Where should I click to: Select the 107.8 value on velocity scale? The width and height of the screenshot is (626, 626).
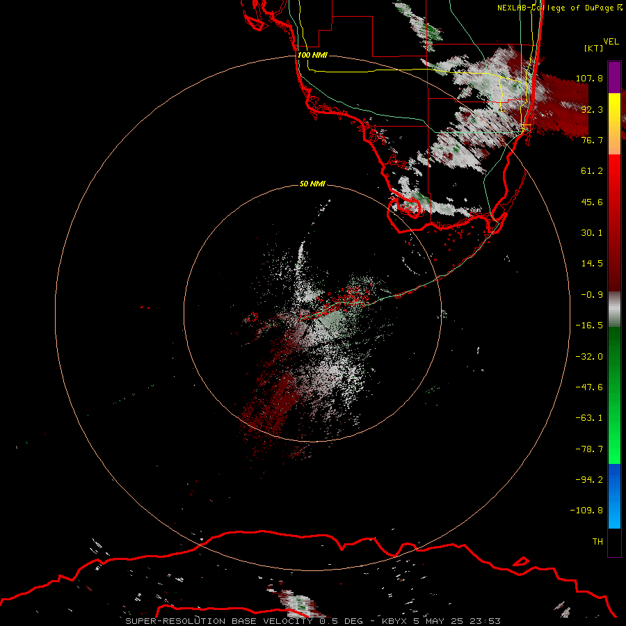[x=589, y=78]
